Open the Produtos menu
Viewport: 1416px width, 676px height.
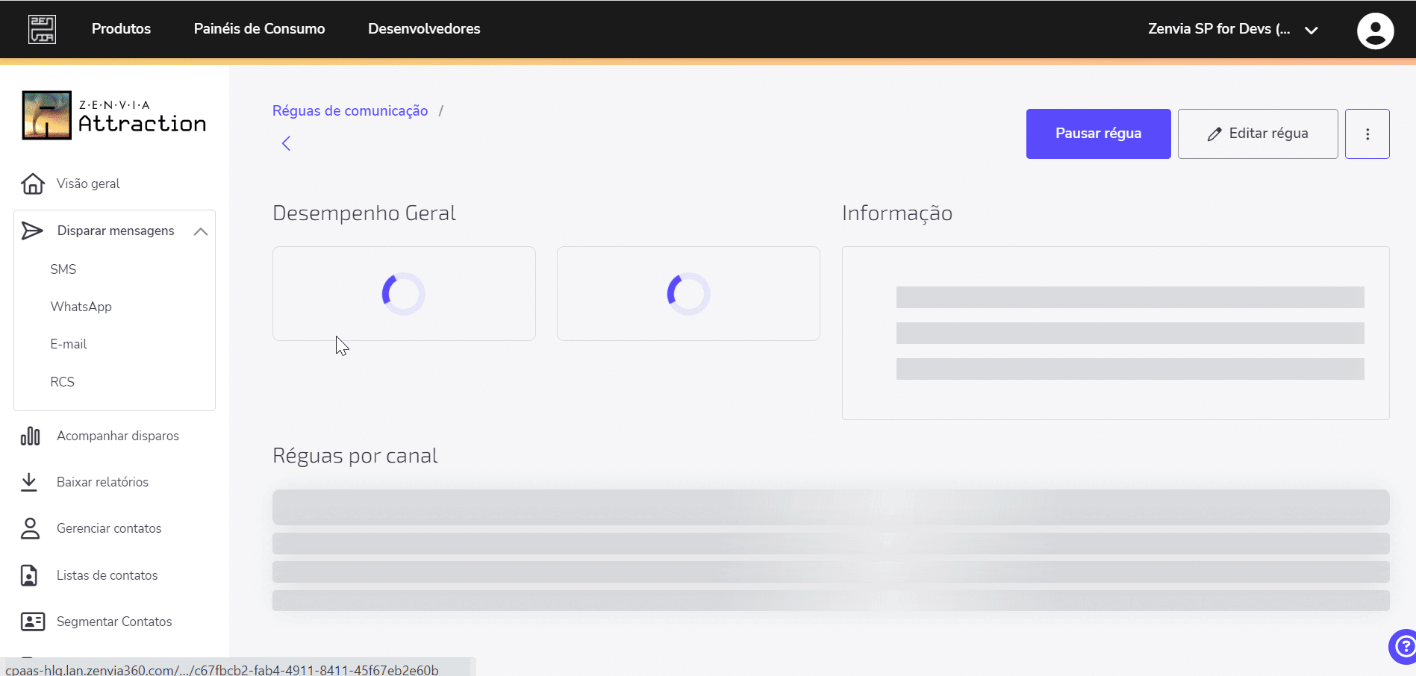coord(121,28)
